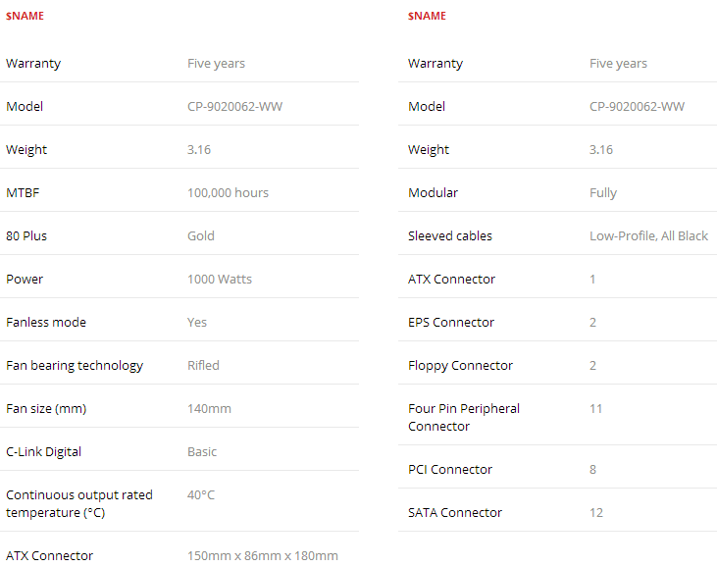Click the Rifled fan bearing value
Viewport: 717px width, 567px height.
[x=203, y=365]
